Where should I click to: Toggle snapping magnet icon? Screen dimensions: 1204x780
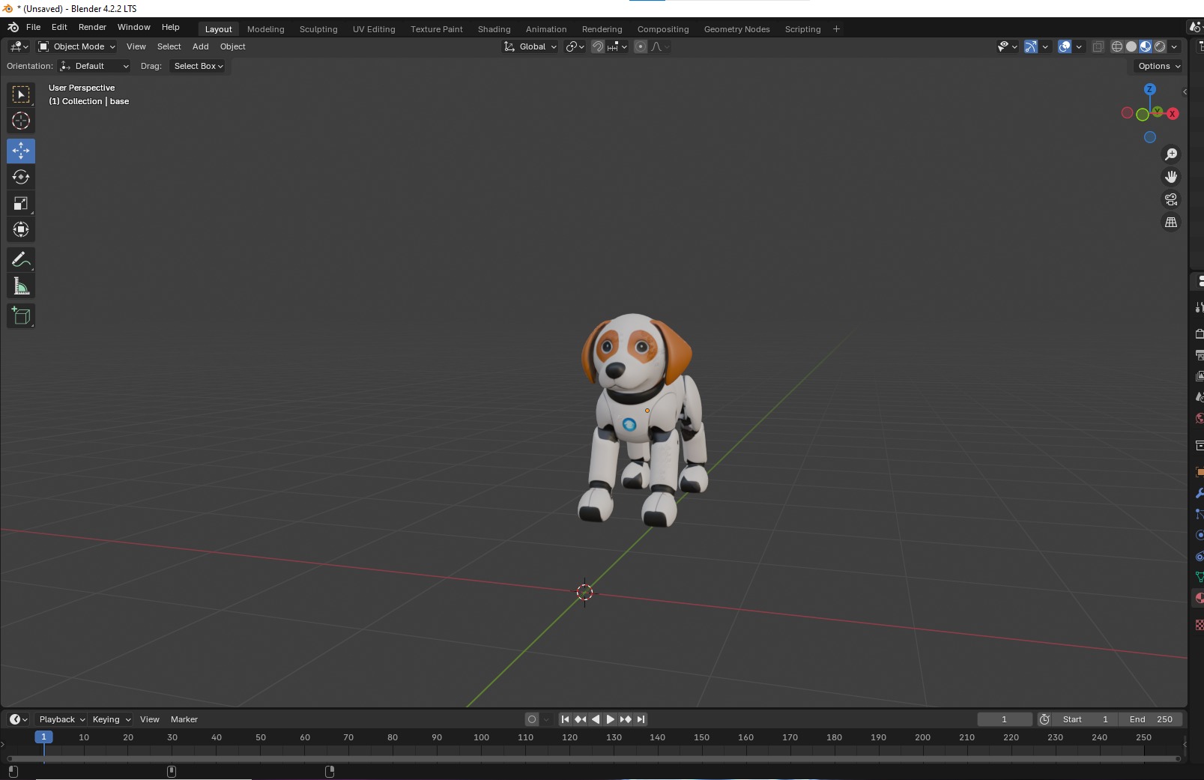coord(598,46)
